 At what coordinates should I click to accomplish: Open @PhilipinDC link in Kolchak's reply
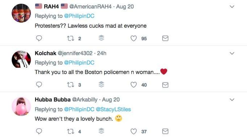click(x=79, y=63)
